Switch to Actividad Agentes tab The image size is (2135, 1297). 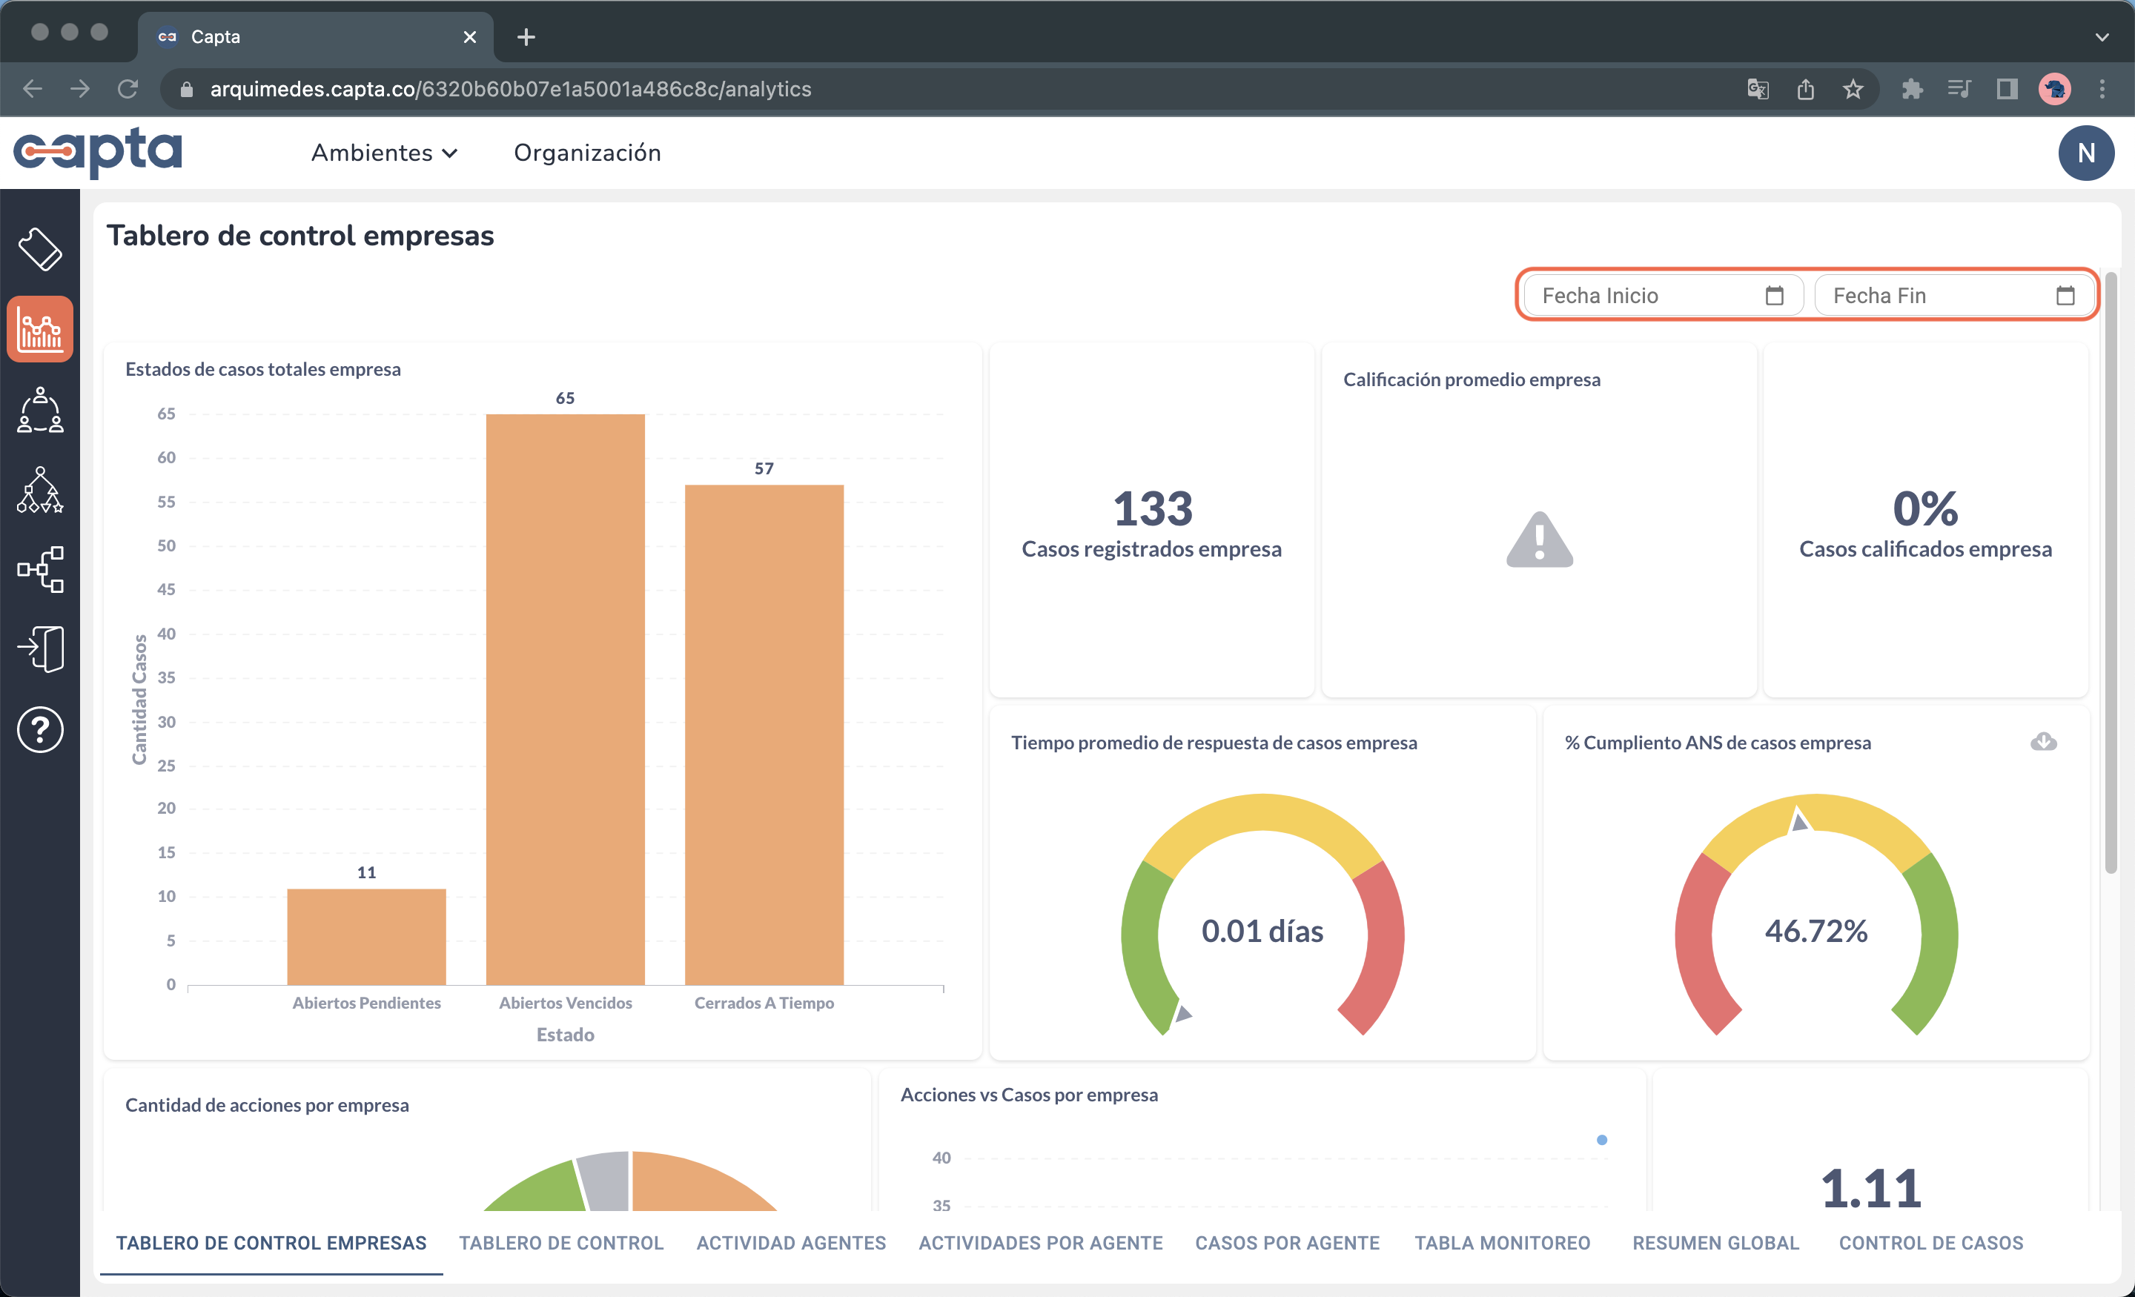point(790,1242)
